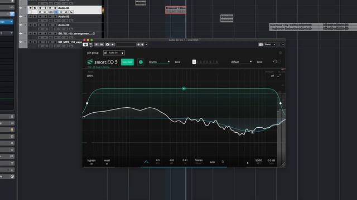Image resolution: width=357 pixels, height=200 pixels.
Task: Enable Write automation (W) in plugin header
Action: 102,44
